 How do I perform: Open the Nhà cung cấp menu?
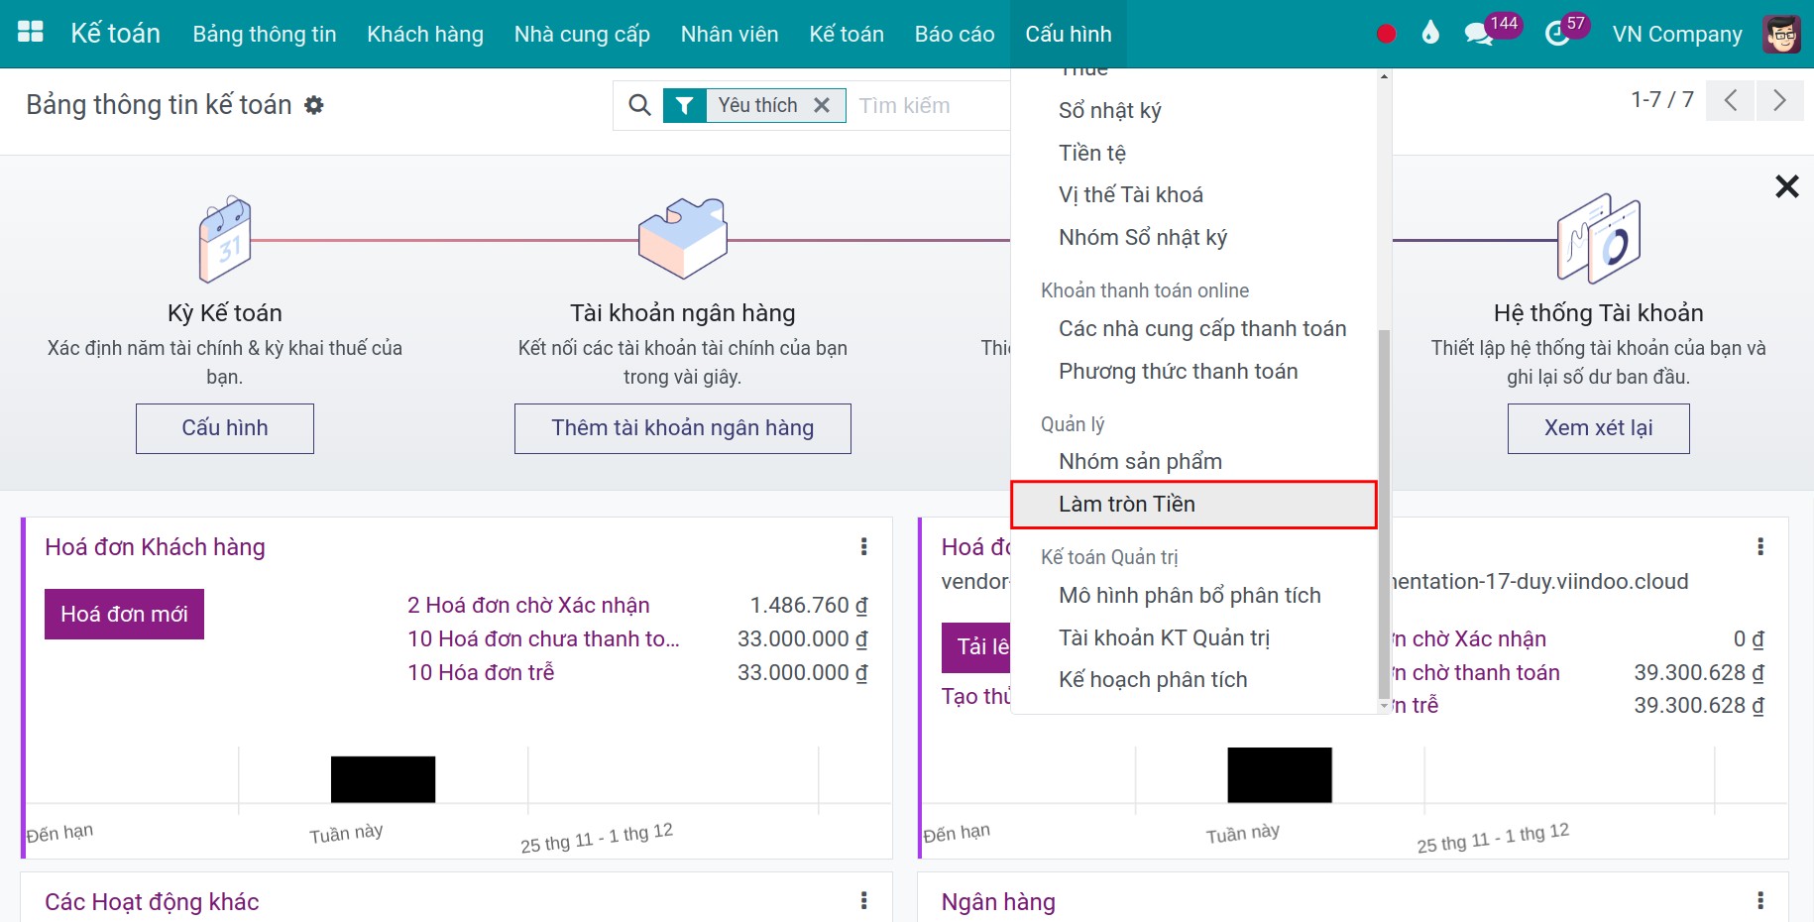[582, 34]
